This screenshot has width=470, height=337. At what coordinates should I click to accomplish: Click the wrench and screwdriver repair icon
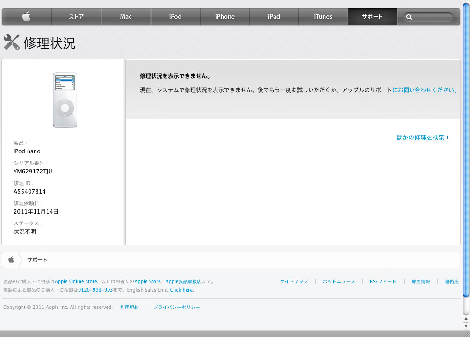click(x=11, y=43)
